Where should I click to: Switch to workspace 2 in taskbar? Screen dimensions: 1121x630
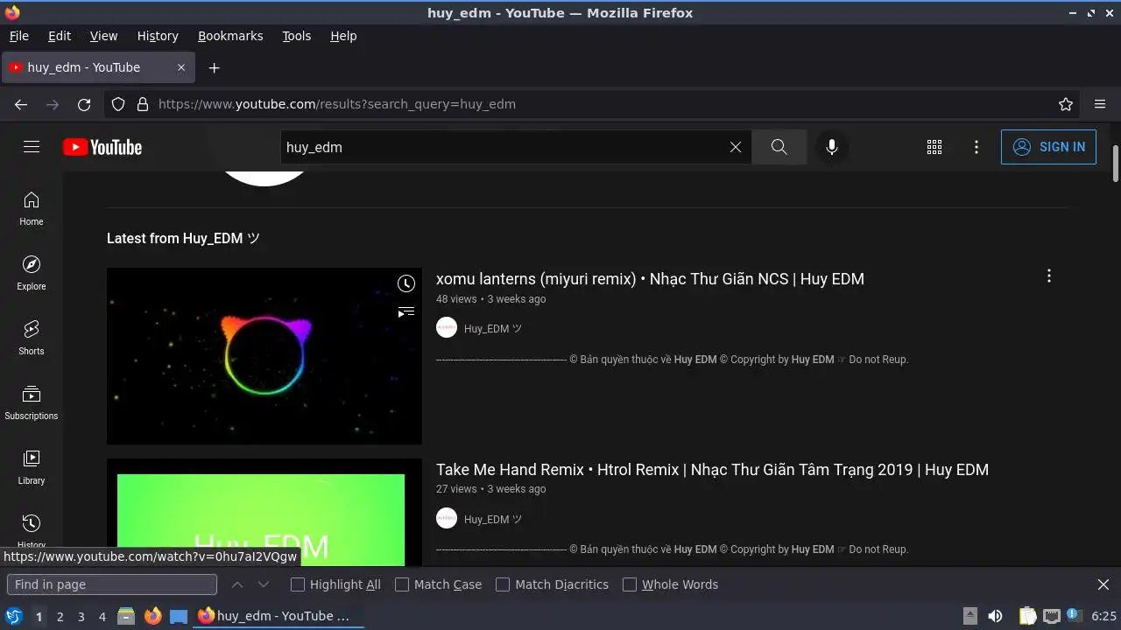(60, 616)
